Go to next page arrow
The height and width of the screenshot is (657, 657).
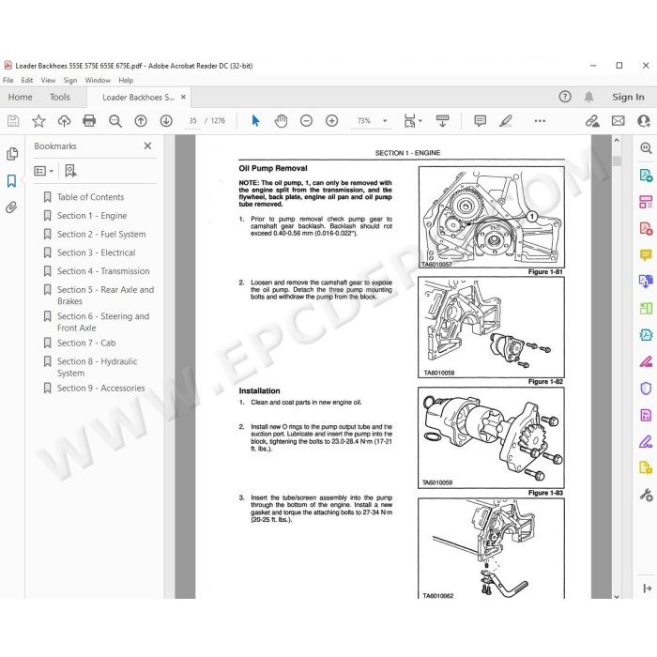(166, 121)
